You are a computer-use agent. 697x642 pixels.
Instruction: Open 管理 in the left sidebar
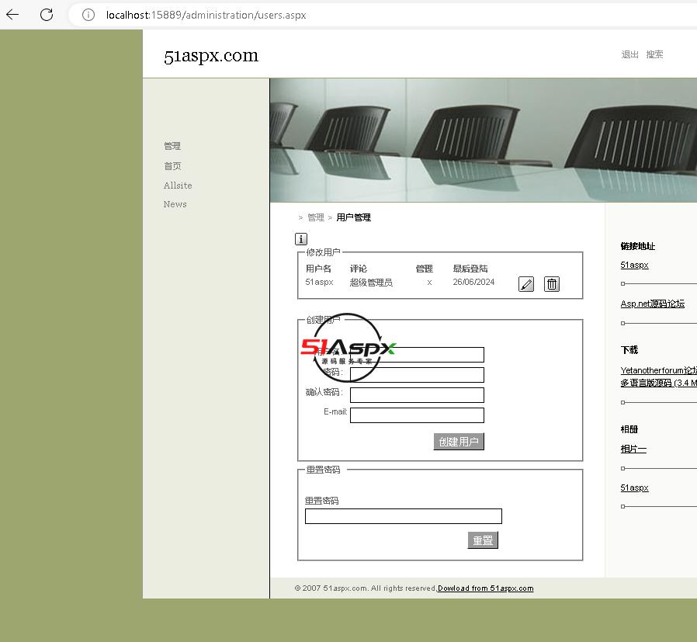(x=172, y=146)
